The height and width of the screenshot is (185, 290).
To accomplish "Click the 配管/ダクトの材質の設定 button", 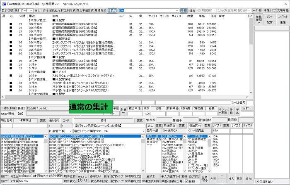I will [x=126, y=176].
